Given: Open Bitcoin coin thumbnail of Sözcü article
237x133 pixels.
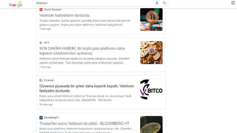Looking at the screenshot, I should click(151, 20).
